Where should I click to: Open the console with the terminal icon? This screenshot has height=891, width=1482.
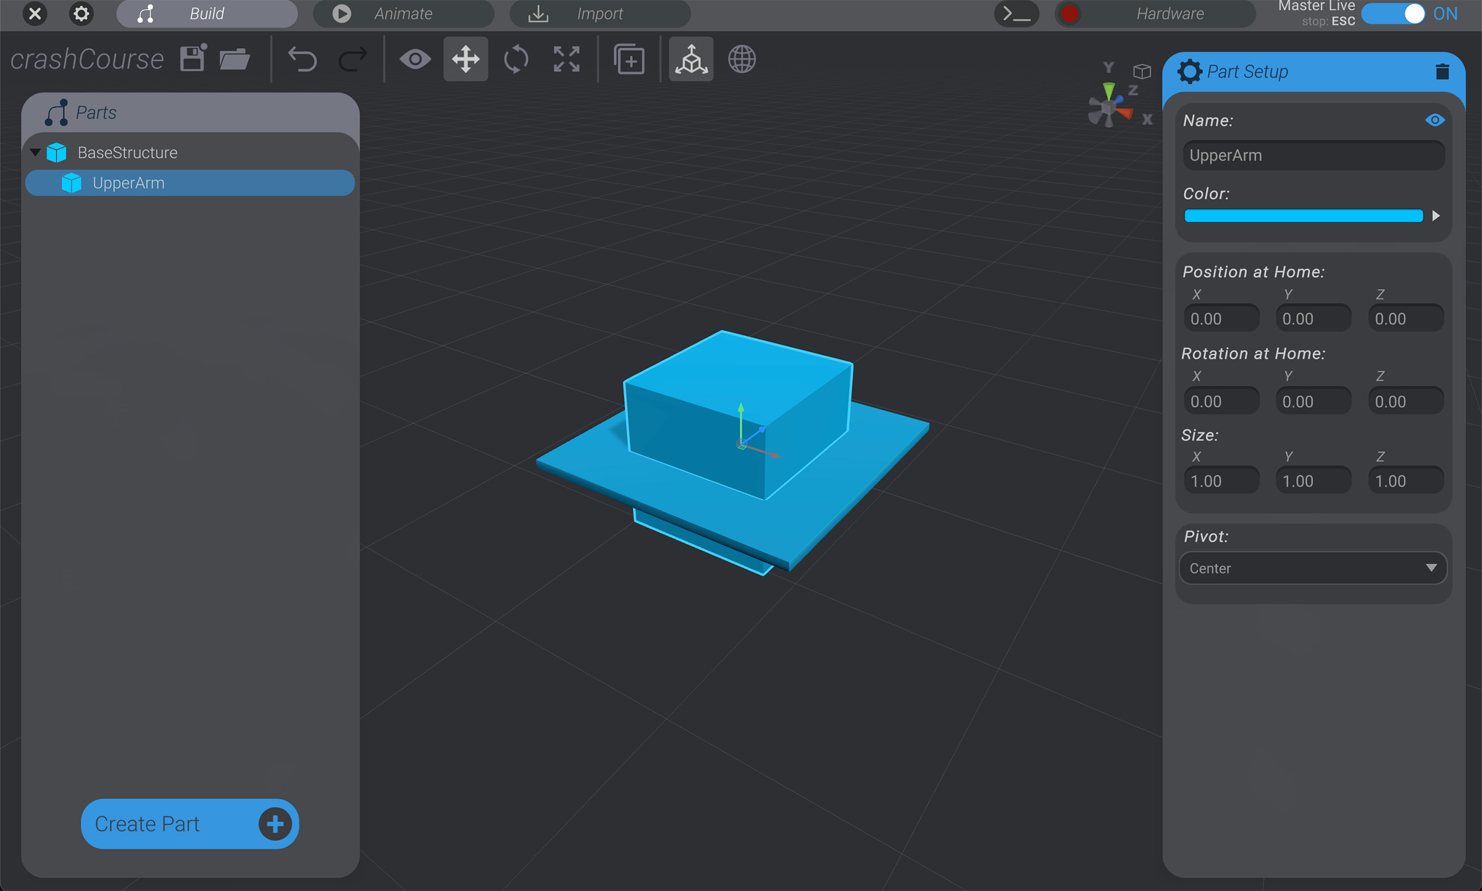coord(1016,14)
